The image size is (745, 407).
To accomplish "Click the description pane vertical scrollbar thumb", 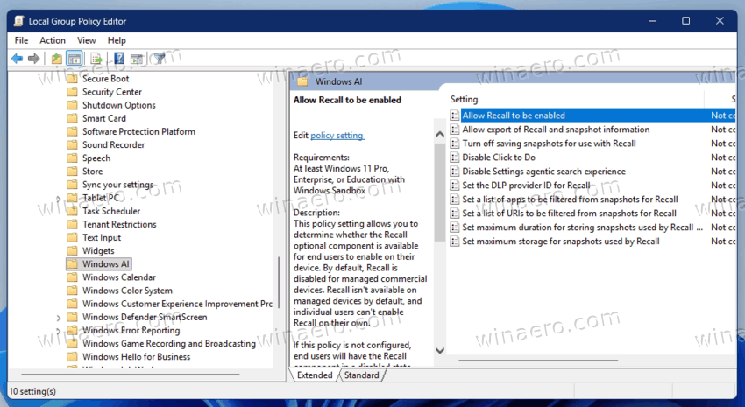I will pos(440,191).
